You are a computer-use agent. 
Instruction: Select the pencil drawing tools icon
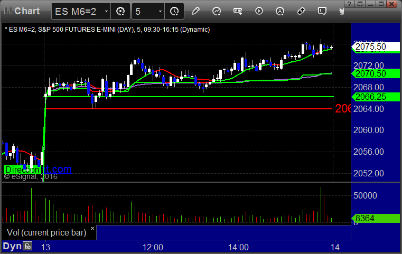coord(195,11)
